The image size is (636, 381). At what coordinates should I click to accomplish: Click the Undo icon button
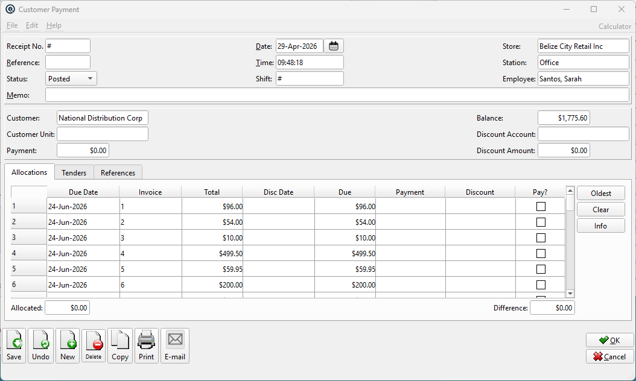click(x=40, y=346)
